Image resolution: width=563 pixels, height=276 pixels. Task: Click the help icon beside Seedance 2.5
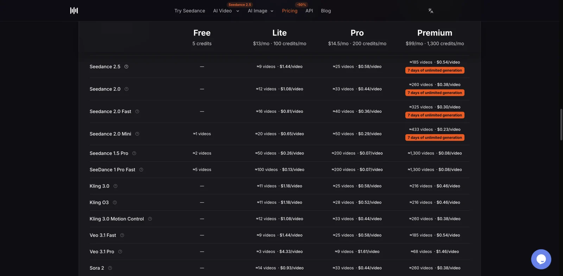[126, 67]
